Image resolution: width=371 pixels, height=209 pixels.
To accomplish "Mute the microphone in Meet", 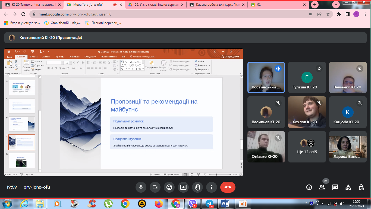I will [141, 187].
